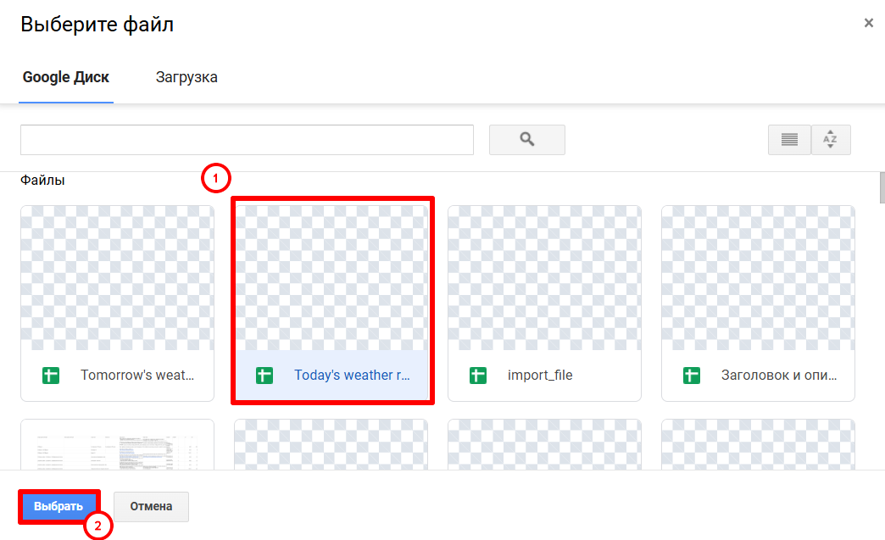Screen dimensions: 885x540
Task: Click Sheets icon beside Tomorrow's weather file
Action: 51,376
